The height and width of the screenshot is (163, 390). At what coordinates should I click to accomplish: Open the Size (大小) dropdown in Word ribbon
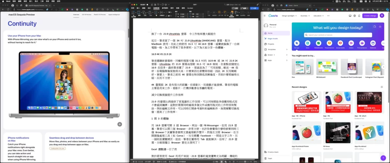pyautogui.click(x=150, y=13)
